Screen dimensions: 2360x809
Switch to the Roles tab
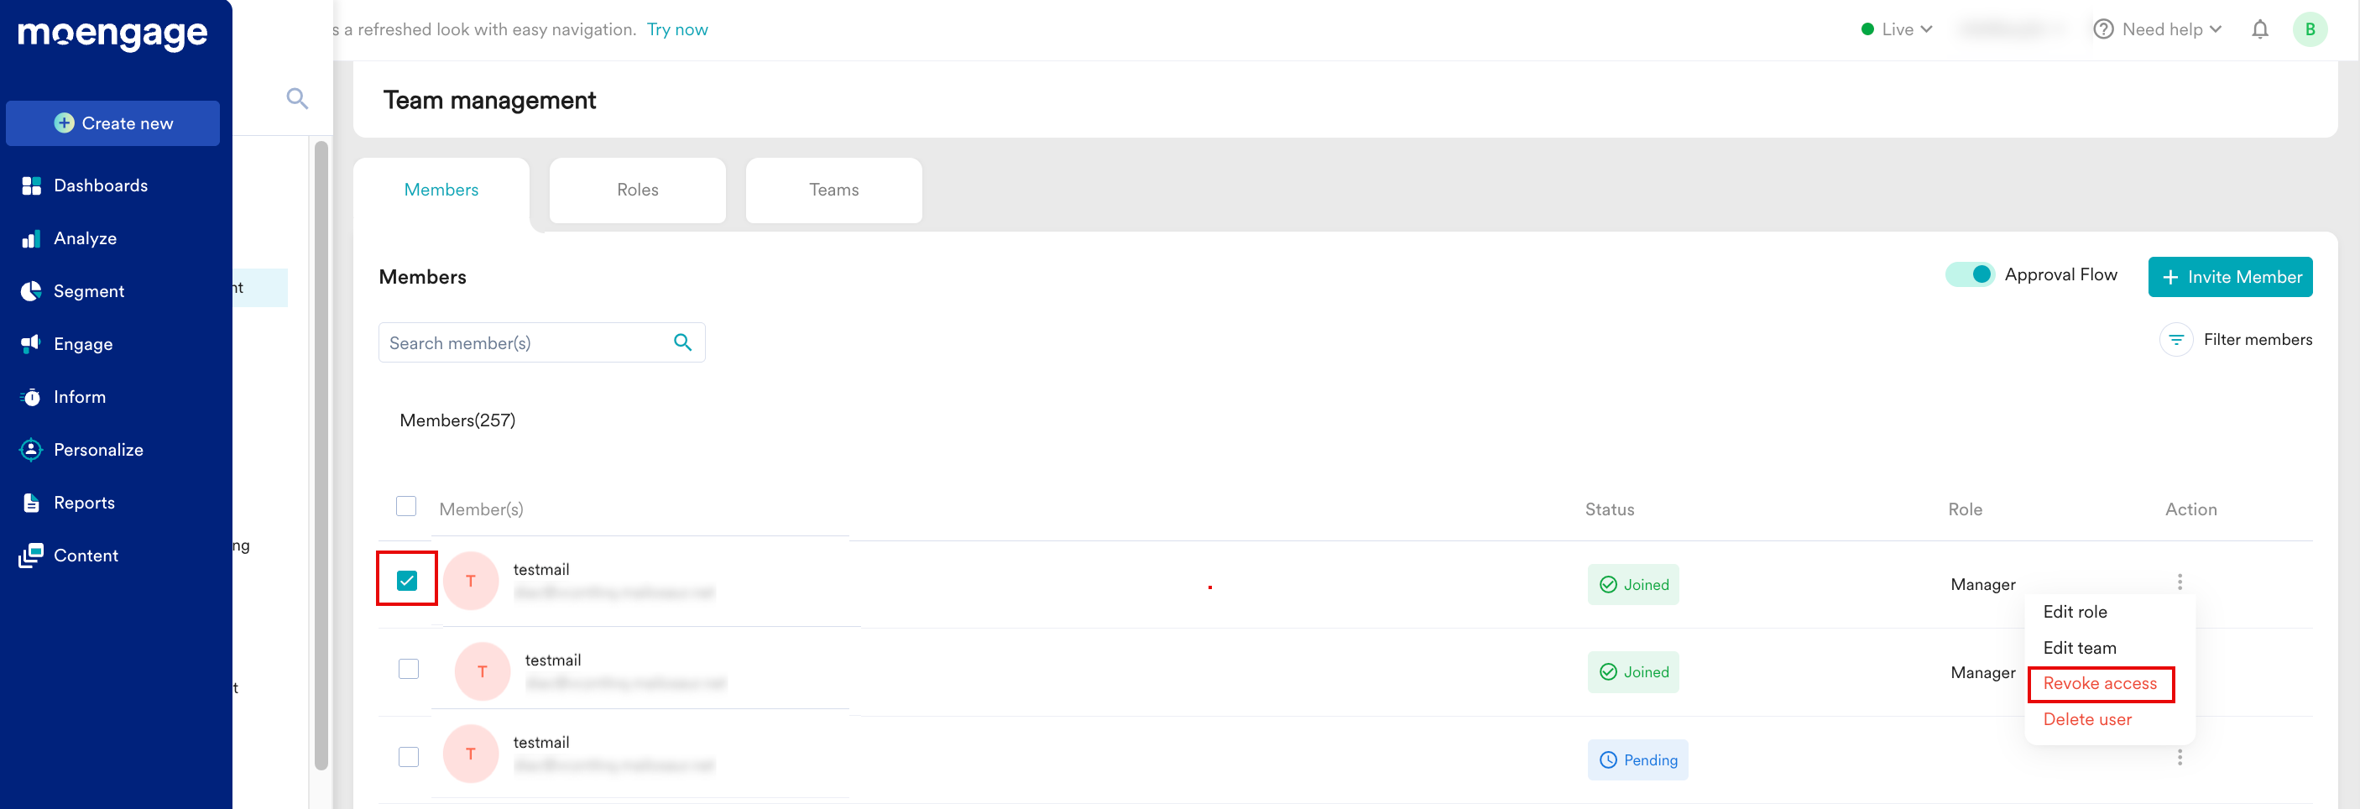tap(637, 190)
